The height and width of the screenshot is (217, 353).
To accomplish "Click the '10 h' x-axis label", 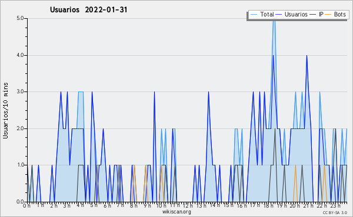I will pos(161,206).
